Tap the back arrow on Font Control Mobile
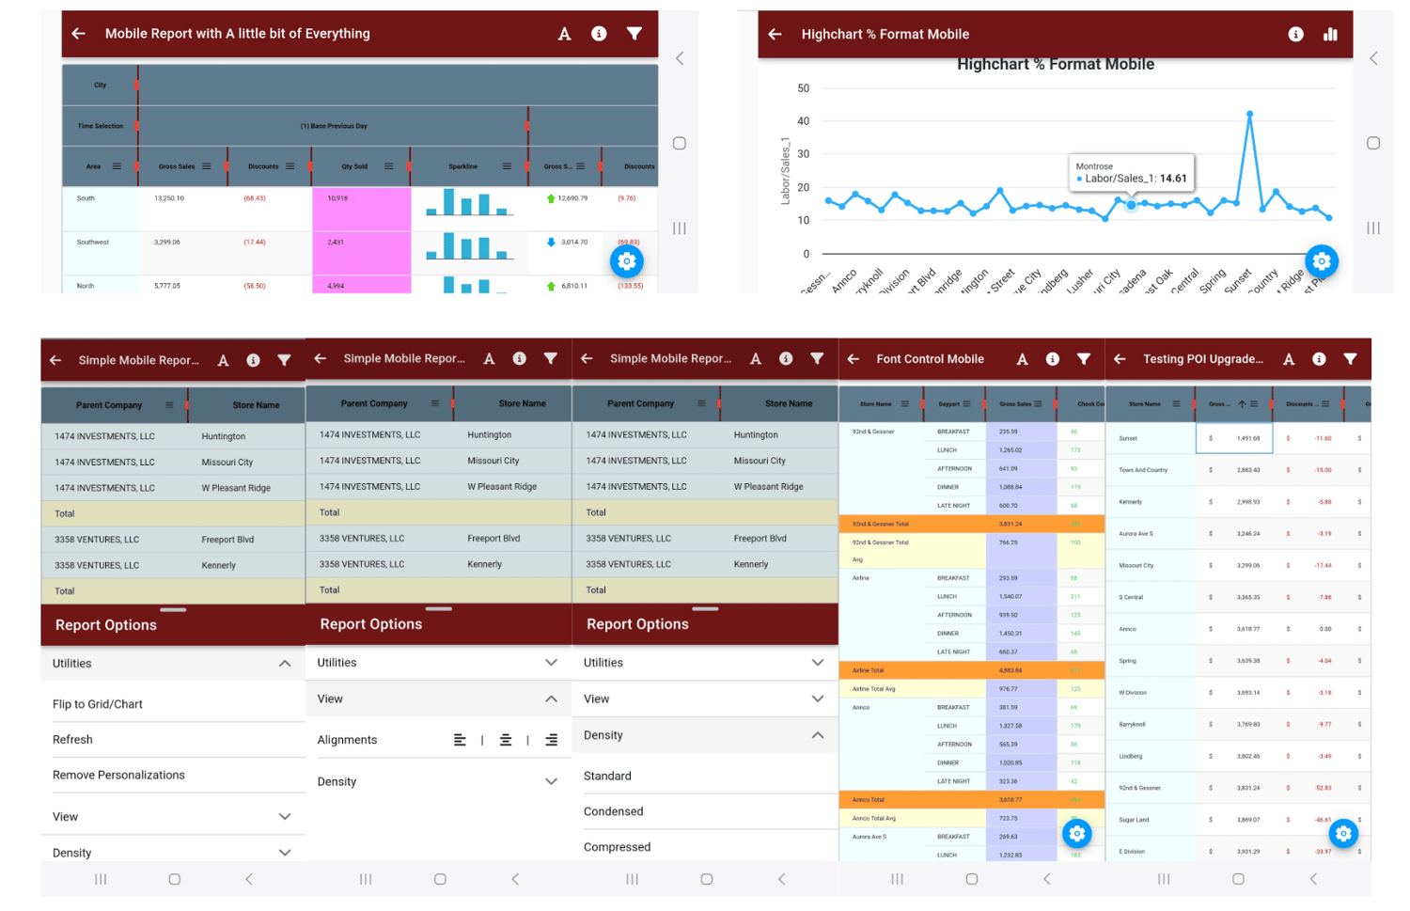 coord(853,358)
